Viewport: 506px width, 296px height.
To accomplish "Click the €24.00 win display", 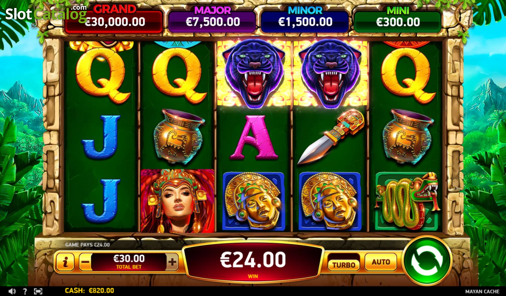I will coord(253,263).
